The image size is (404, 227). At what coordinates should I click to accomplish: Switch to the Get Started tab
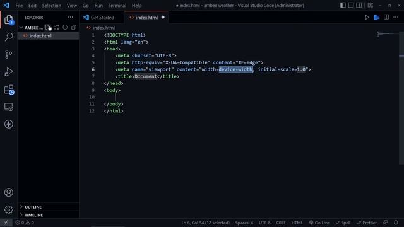pos(102,18)
